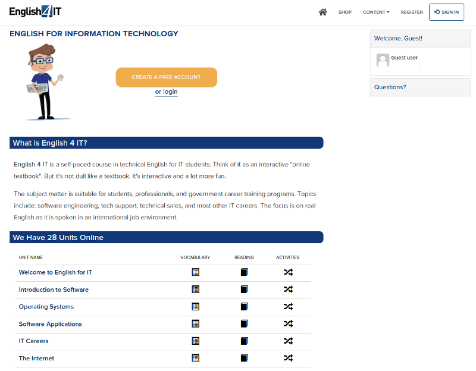Follow the 'or login' link
Image resolution: width=476 pixels, height=371 pixels.
click(x=167, y=92)
